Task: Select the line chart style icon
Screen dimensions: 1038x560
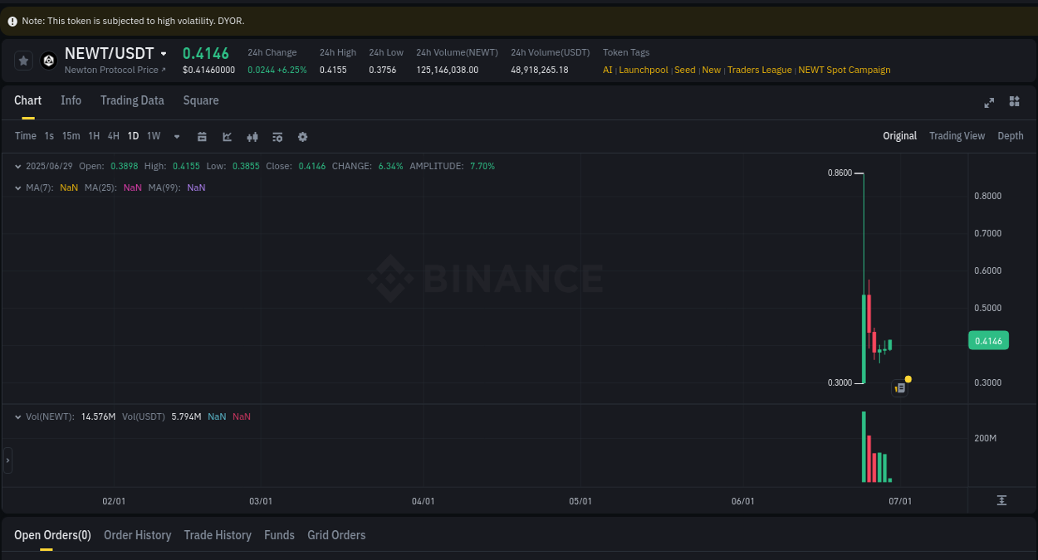Action: [x=227, y=136]
